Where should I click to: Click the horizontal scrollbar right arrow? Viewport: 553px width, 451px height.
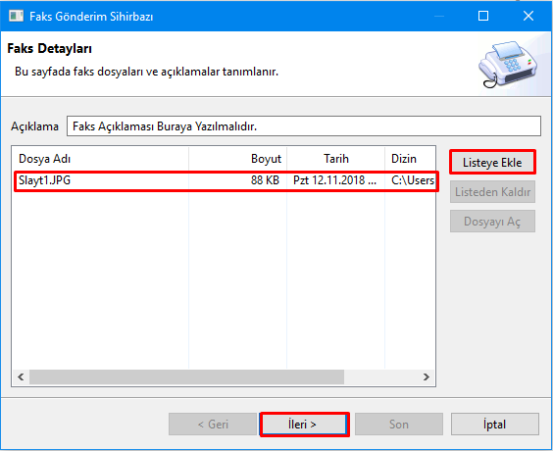pyautogui.click(x=427, y=376)
